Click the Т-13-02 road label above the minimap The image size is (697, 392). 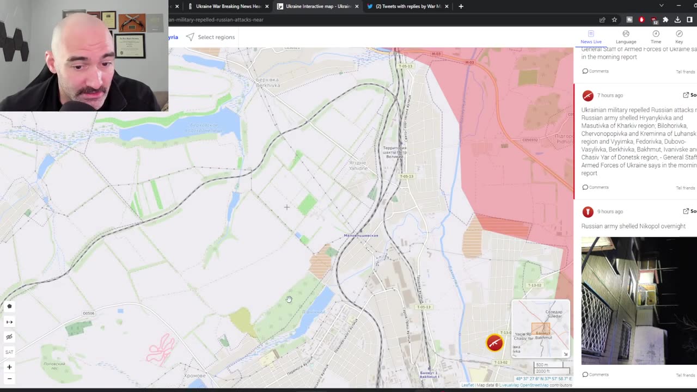point(535,285)
